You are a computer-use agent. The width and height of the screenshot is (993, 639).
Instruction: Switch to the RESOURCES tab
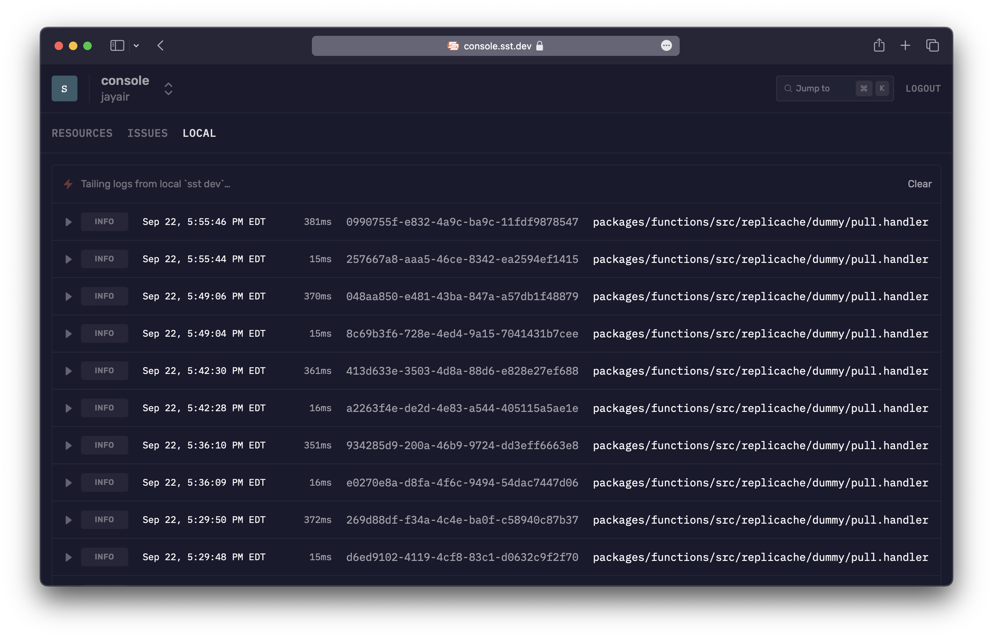point(82,133)
